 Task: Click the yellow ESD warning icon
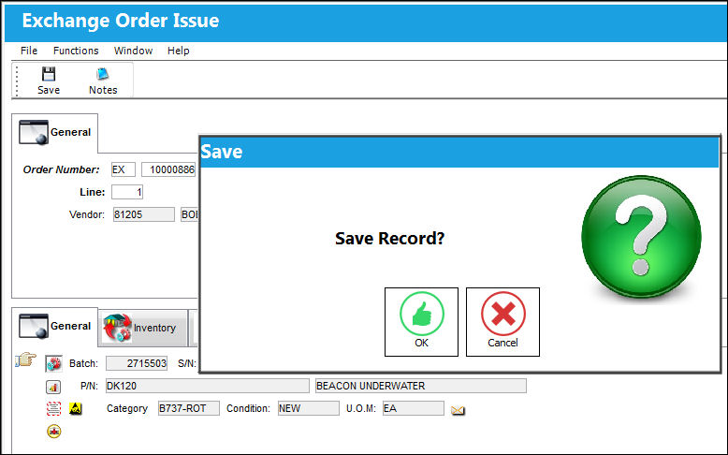click(x=75, y=409)
